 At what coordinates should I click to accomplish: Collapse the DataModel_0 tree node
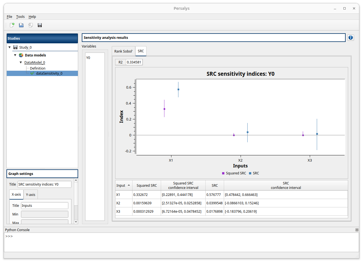pos(21,62)
